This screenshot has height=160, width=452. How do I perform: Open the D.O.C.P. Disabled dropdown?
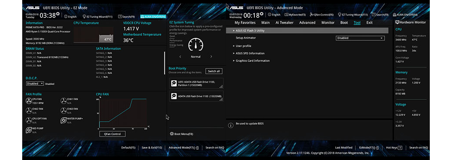click(x=35, y=83)
